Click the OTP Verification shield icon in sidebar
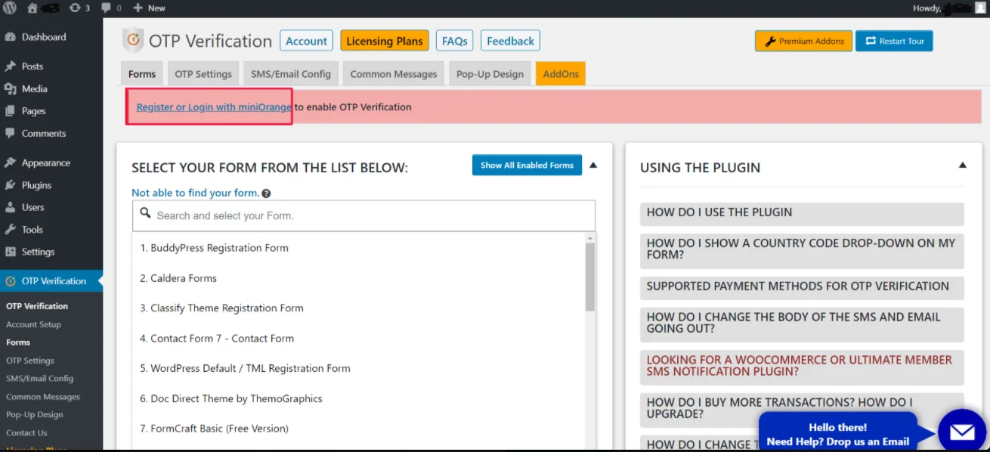Image resolution: width=990 pixels, height=452 pixels. 11,281
